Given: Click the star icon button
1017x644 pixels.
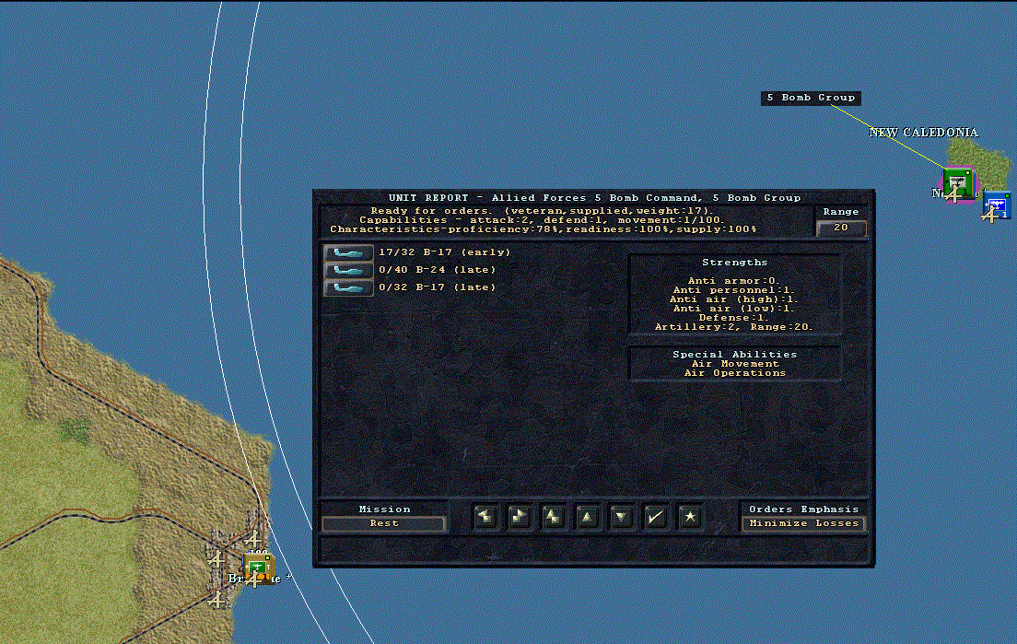Looking at the screenshot, I should [689, 516].
